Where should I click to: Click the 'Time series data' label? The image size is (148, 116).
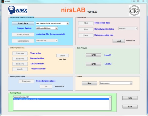[102, 23]
